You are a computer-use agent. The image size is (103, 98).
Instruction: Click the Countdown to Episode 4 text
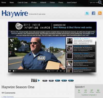[x=89, y=95]
